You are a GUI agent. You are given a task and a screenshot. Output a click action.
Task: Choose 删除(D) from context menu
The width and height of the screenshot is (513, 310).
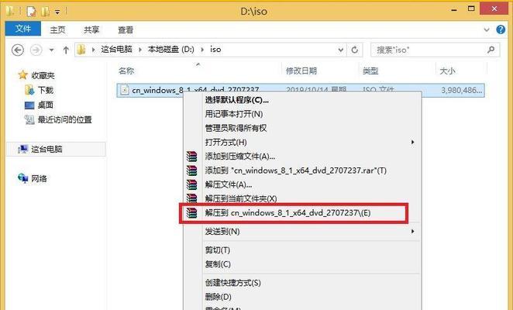[219, 297]
